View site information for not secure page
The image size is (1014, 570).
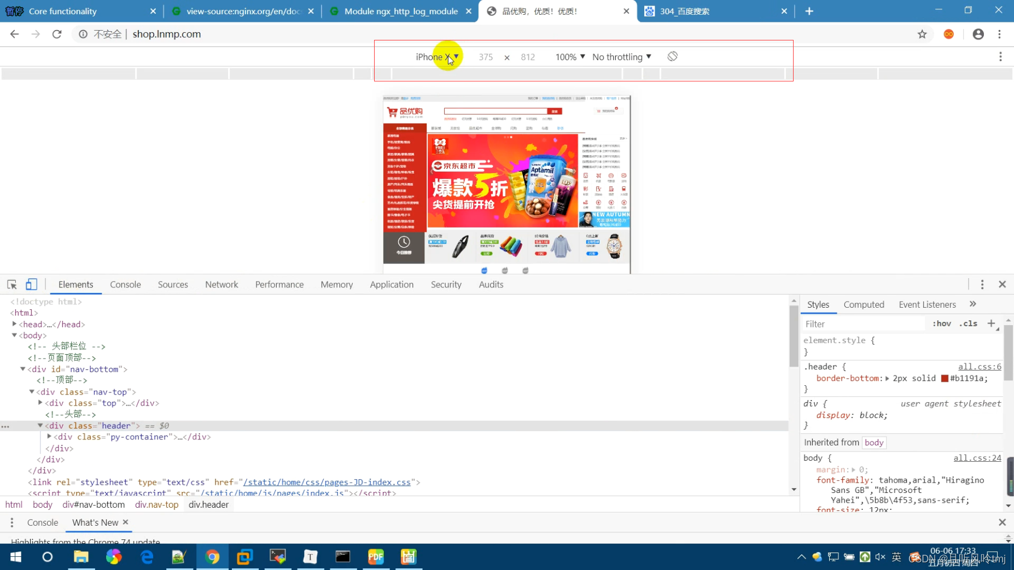[x=83, y=34]
